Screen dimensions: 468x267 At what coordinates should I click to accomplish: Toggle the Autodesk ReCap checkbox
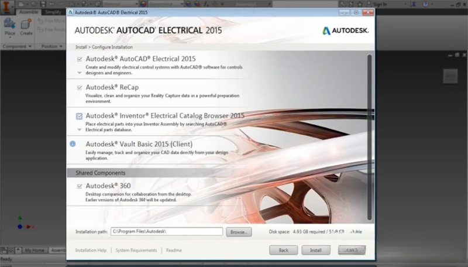(80, 87)
